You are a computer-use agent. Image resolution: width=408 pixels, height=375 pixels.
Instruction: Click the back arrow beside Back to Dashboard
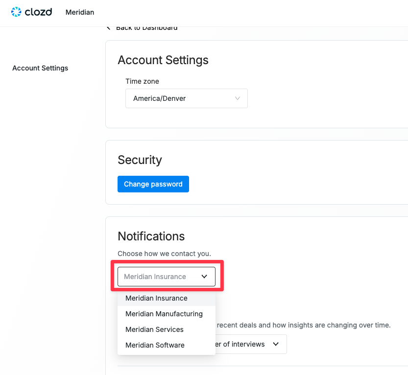coord(109,28)
